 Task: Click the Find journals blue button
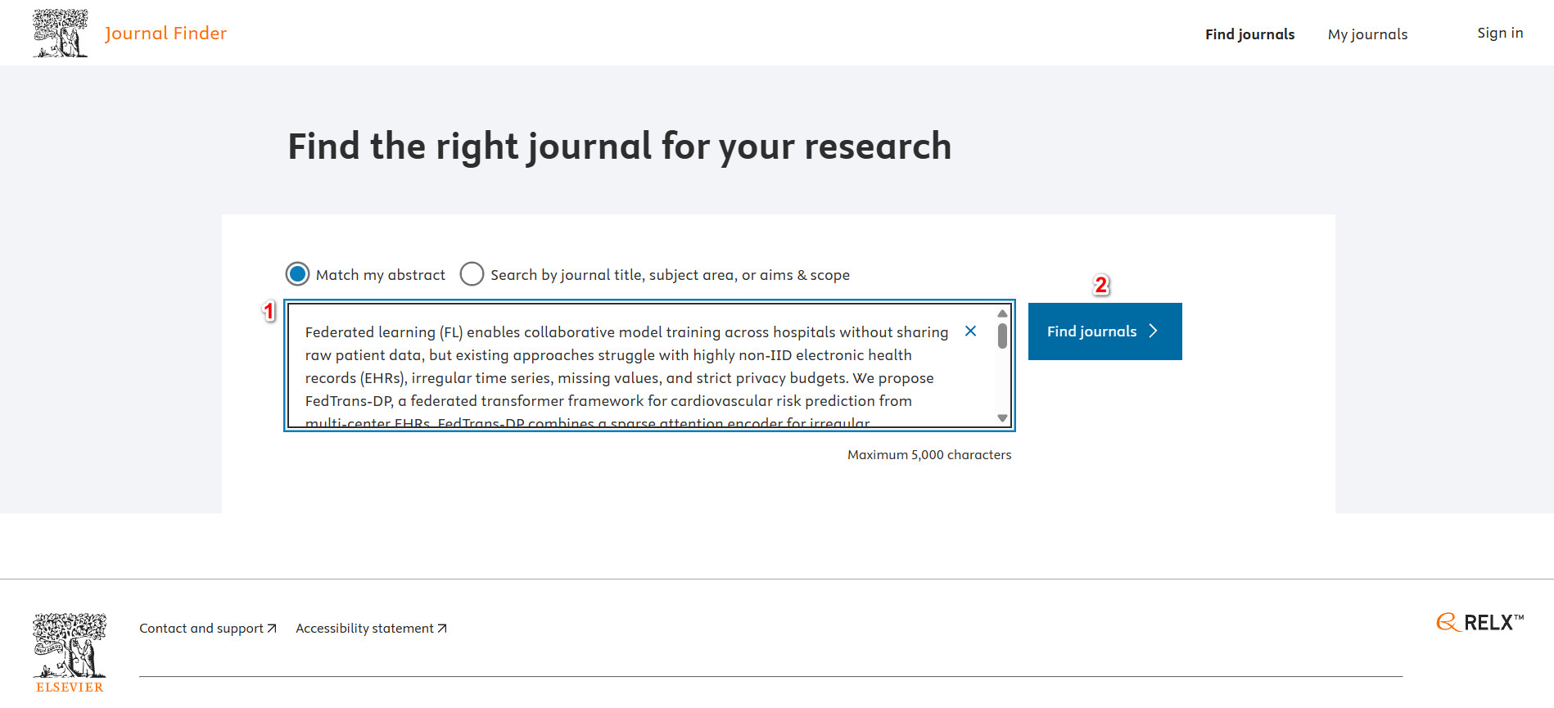coord(1105,331)
